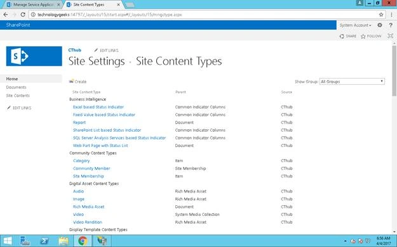Viewport: 397px width, 247px height.
Task: View site information icon in address bar
Action: 33,15
